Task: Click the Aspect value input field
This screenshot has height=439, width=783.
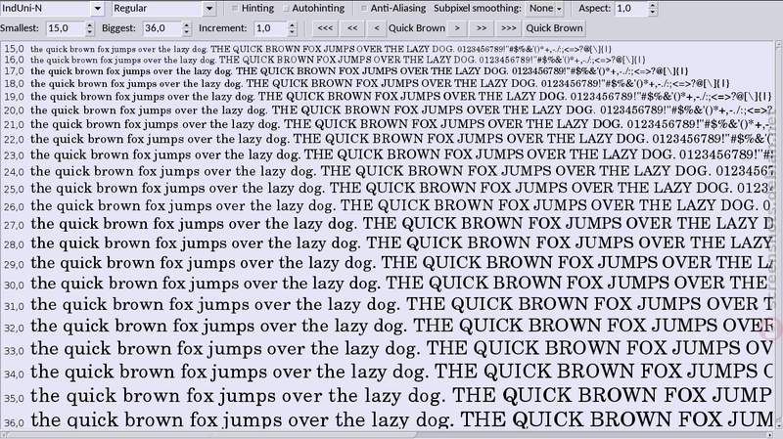Action: 631,8
